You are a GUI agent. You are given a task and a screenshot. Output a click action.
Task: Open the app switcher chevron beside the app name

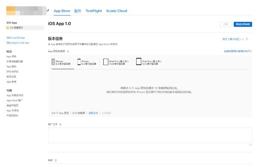click(x=48, y=11)
